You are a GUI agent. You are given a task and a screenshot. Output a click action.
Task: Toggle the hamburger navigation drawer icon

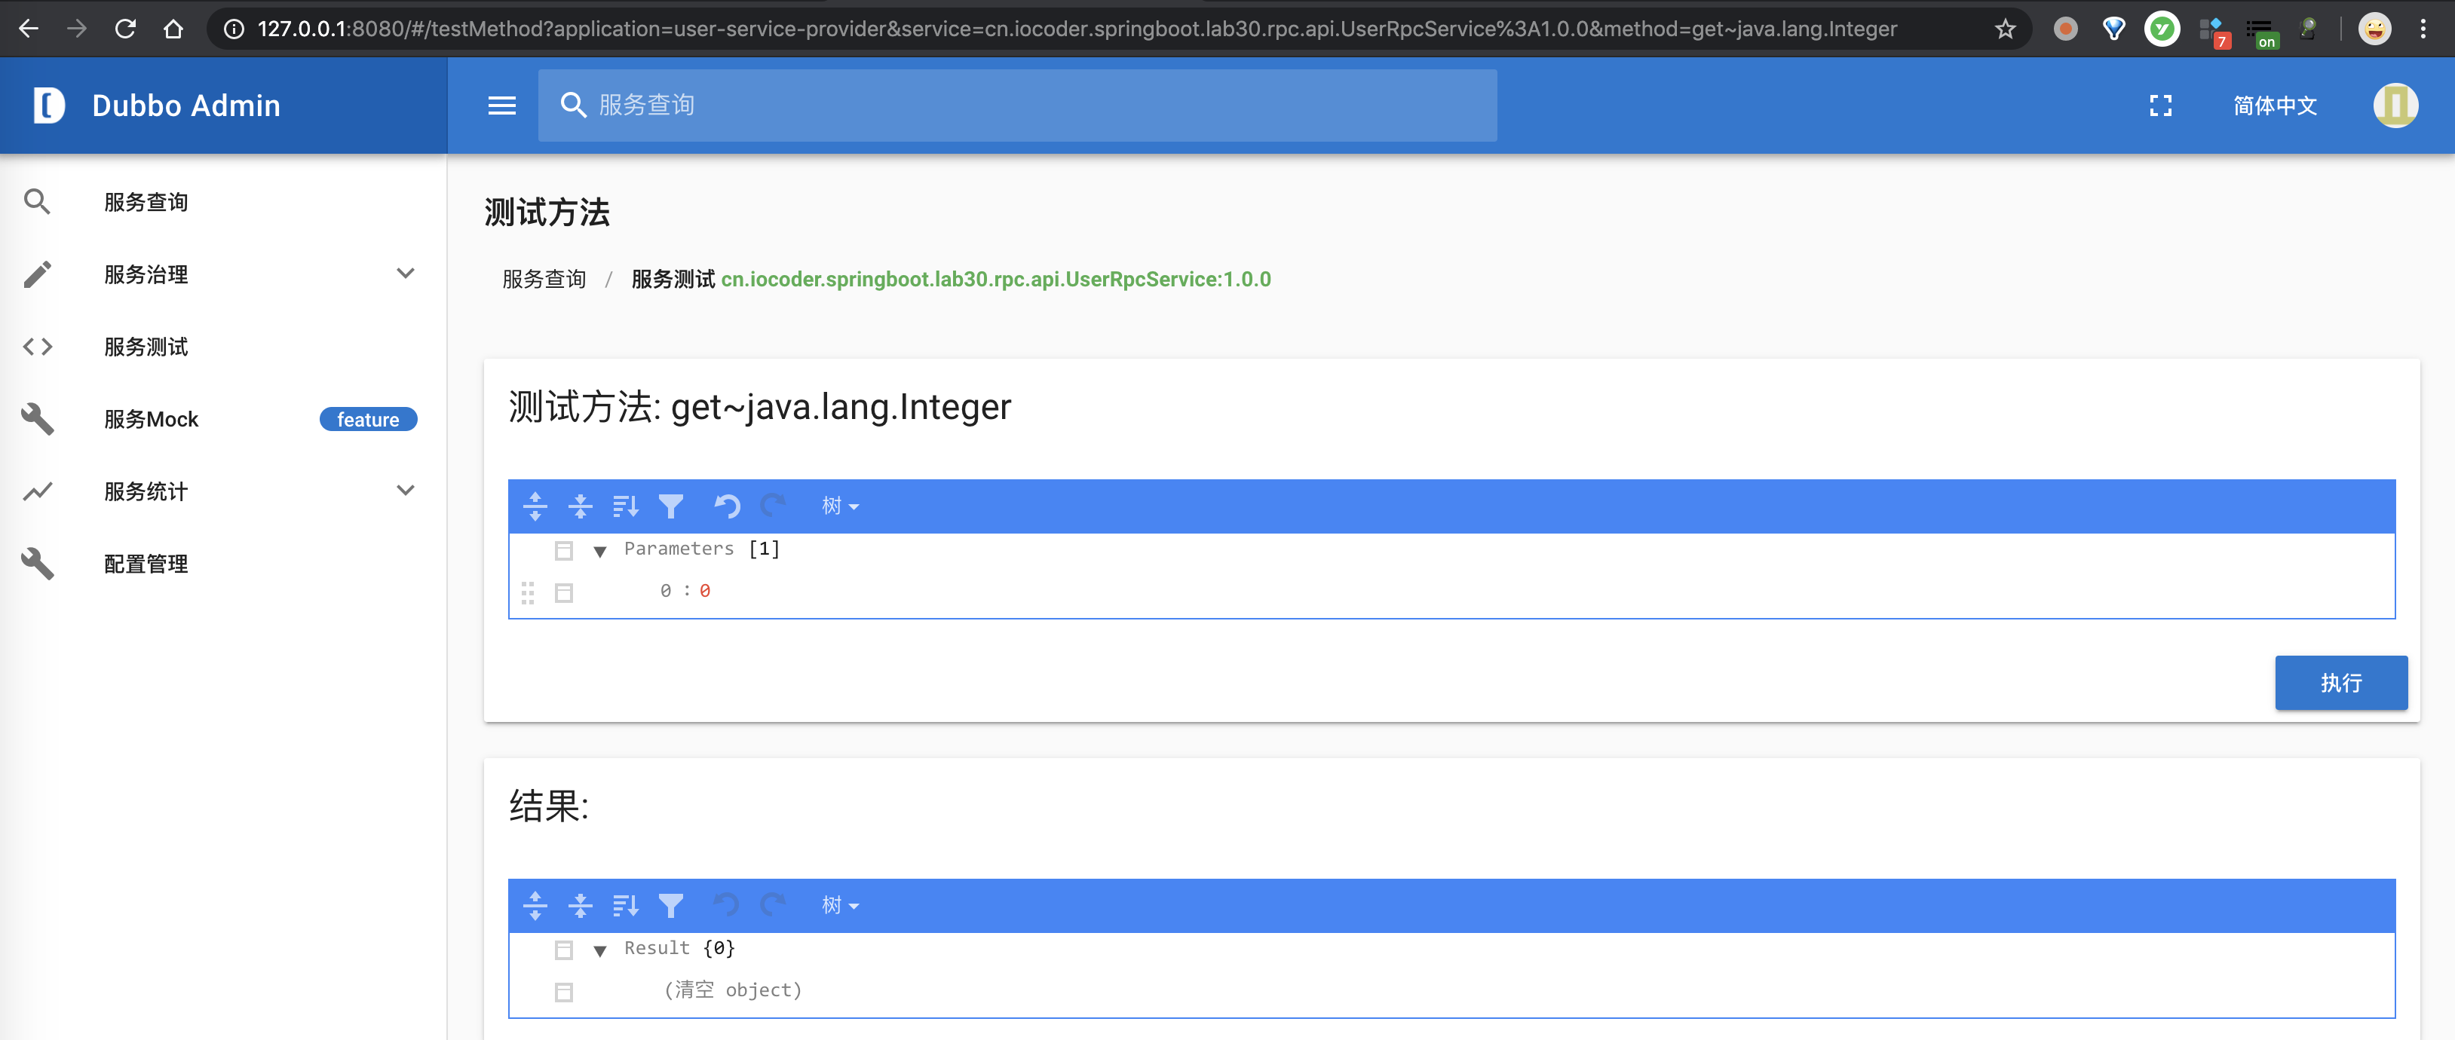click(502, 105)
